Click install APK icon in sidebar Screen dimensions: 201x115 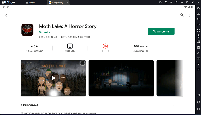(x=198, y=47)
